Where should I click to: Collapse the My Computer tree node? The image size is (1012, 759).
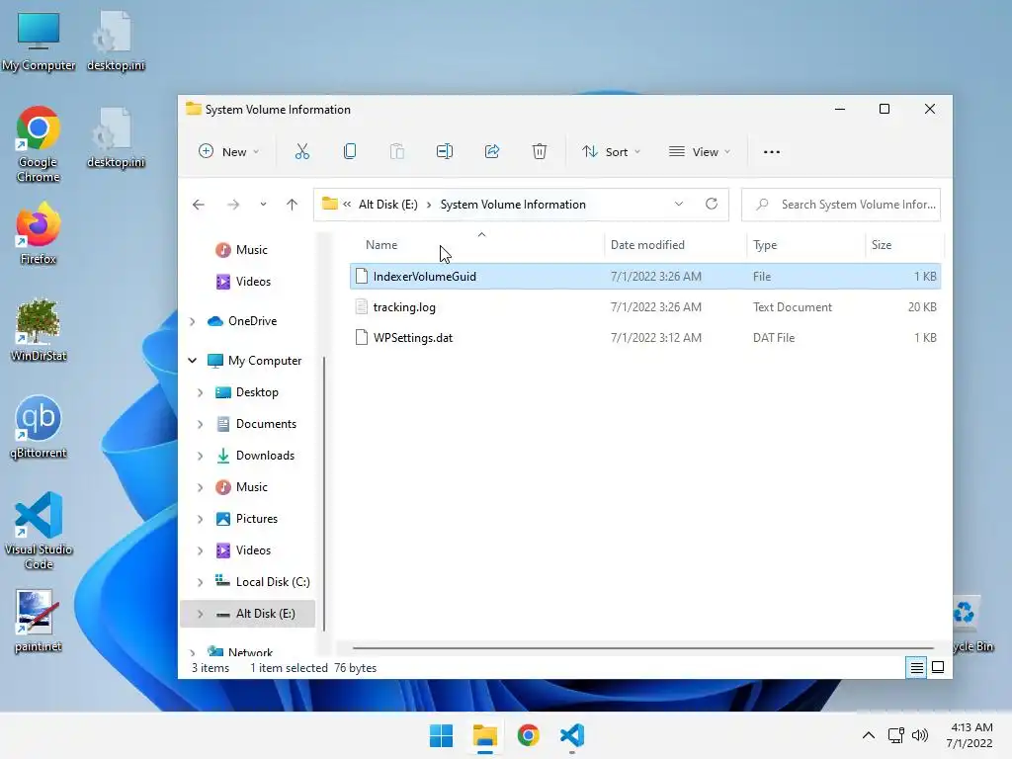click(193, 360)
